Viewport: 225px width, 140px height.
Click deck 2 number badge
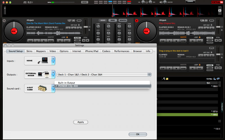[137, 20]
